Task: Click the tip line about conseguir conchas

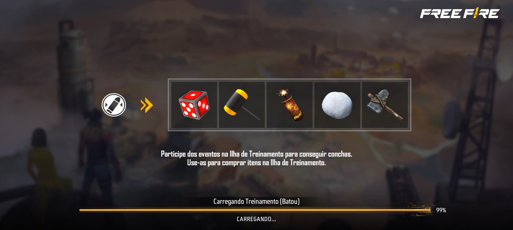Action: pyautogui.click(x=256, y=154)
